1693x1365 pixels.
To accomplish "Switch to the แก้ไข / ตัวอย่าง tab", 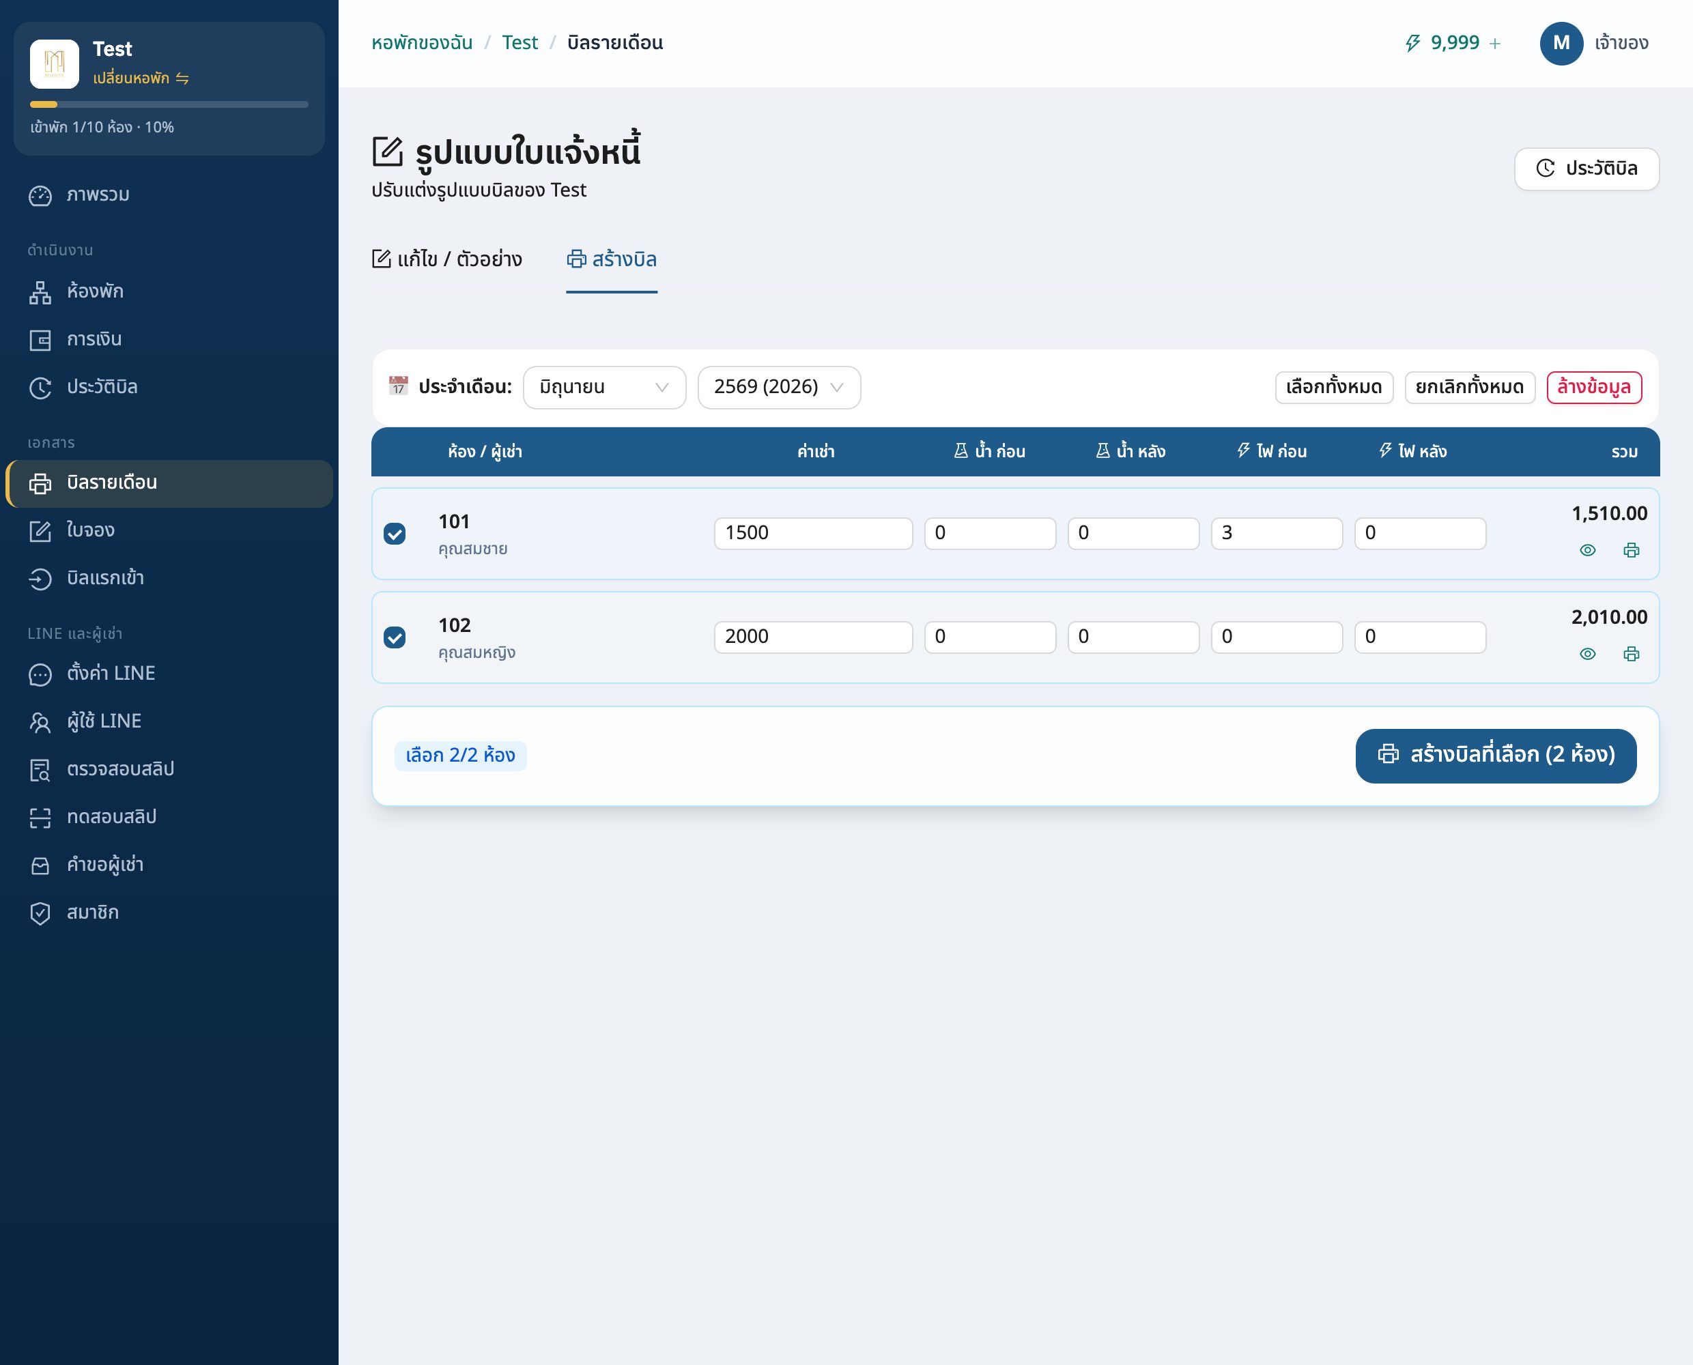I will (446, 259).
